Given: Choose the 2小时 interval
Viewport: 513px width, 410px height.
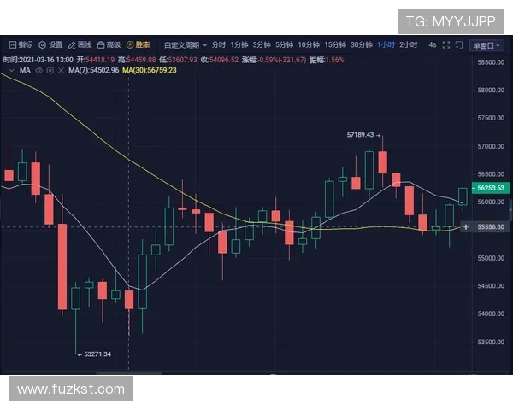Looking at the screenshot, I should (x=409, y=44).
